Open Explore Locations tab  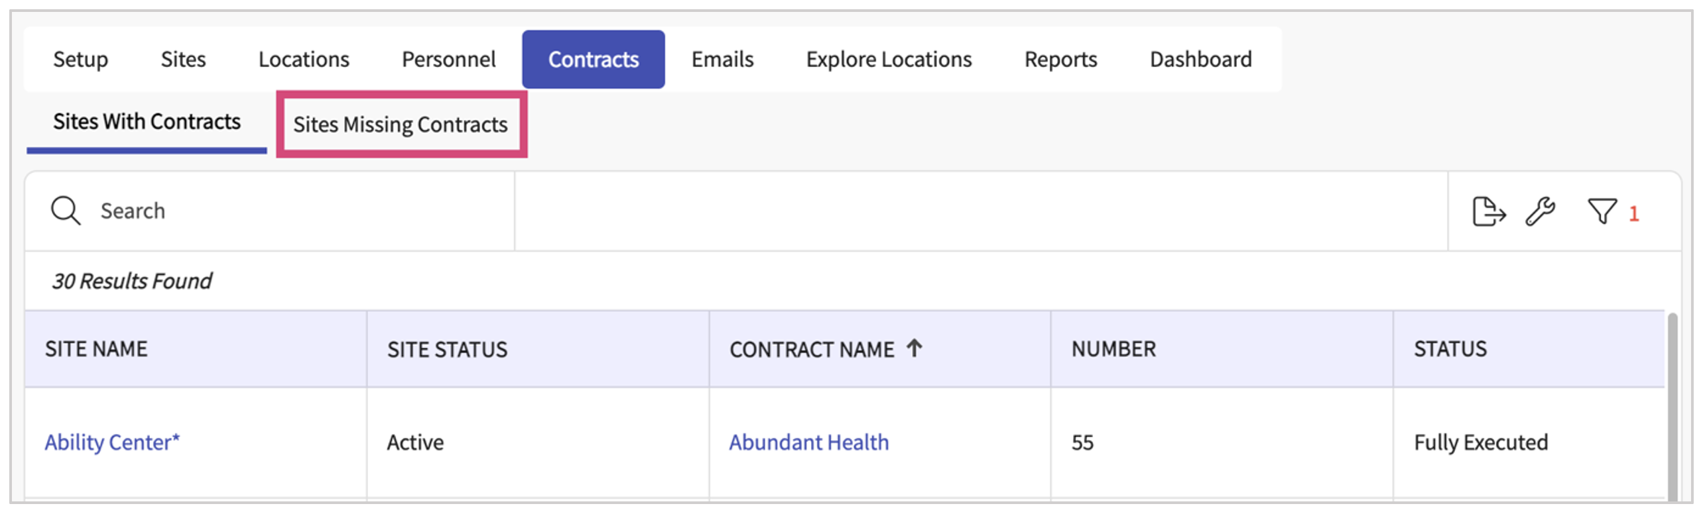[x=889, y=60]
